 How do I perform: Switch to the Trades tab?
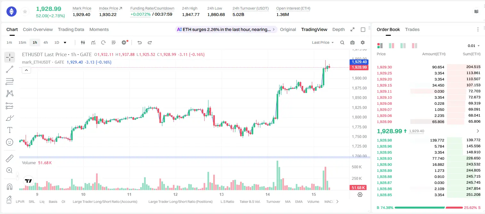[x=412, y=29]
